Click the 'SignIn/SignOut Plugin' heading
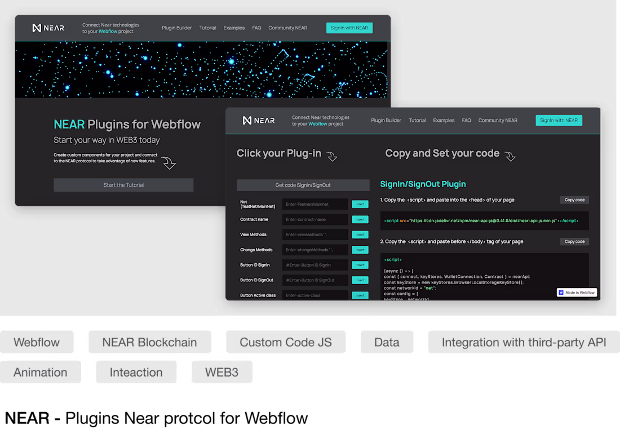 (423, 184)
